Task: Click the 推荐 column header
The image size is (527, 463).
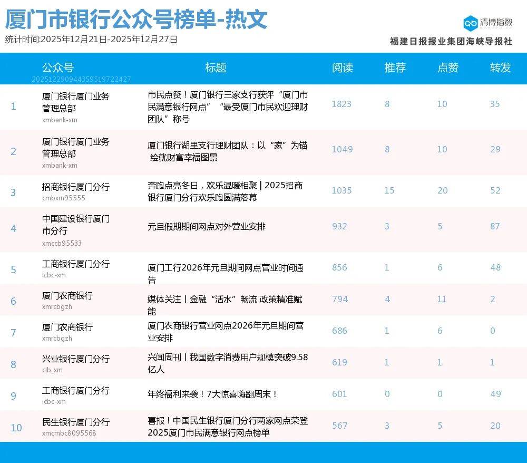Action: [395, 67]
